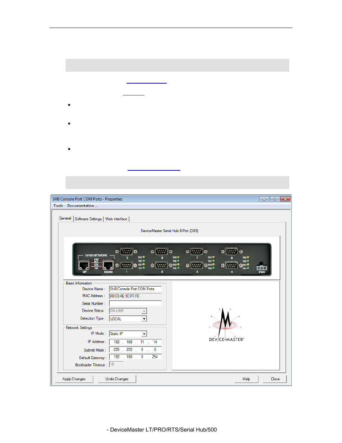Click the short underlined link below the first
This screenshot has height=443, width=342.
point(134,93)
